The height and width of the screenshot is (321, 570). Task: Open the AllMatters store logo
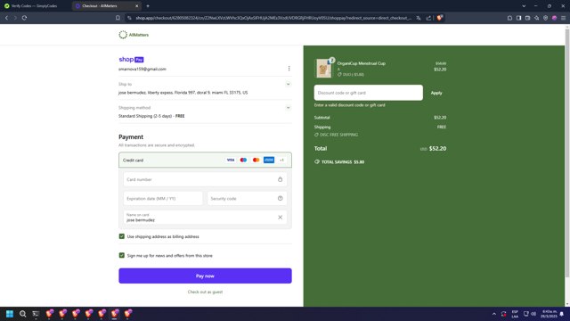pyautogui.click(x=134, y=35)
